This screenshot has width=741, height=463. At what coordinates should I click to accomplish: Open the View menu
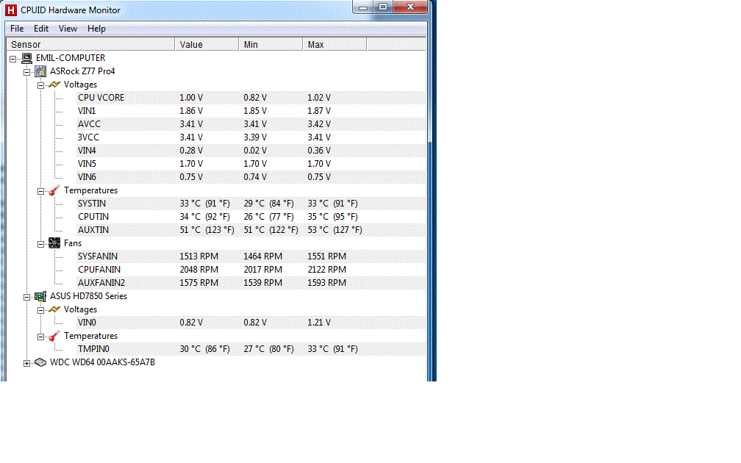pyautogui.click(x=68, y=29)
